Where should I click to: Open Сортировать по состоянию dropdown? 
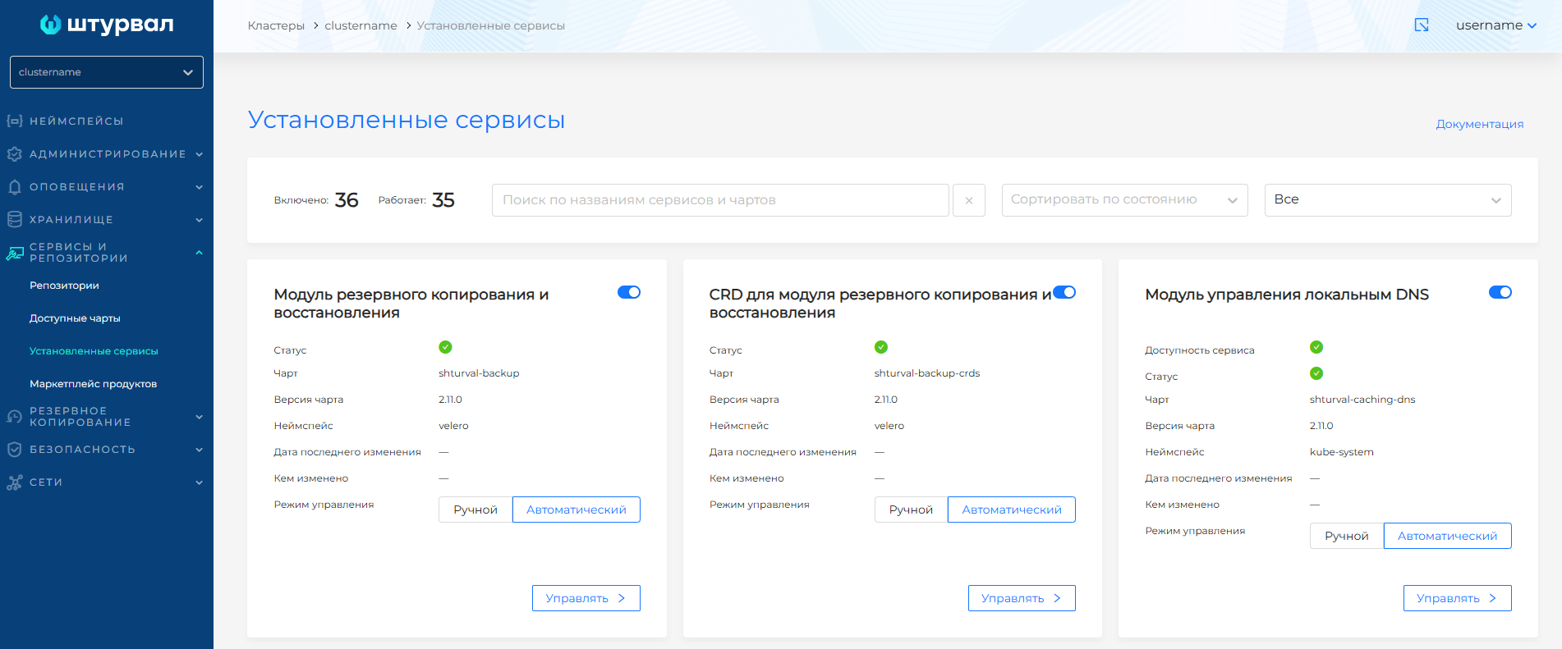pos(1124,200)
